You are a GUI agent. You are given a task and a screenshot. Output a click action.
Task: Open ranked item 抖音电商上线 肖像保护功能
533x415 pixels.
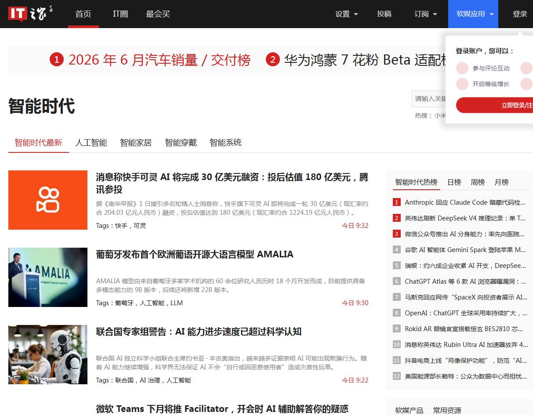(466, 361)
